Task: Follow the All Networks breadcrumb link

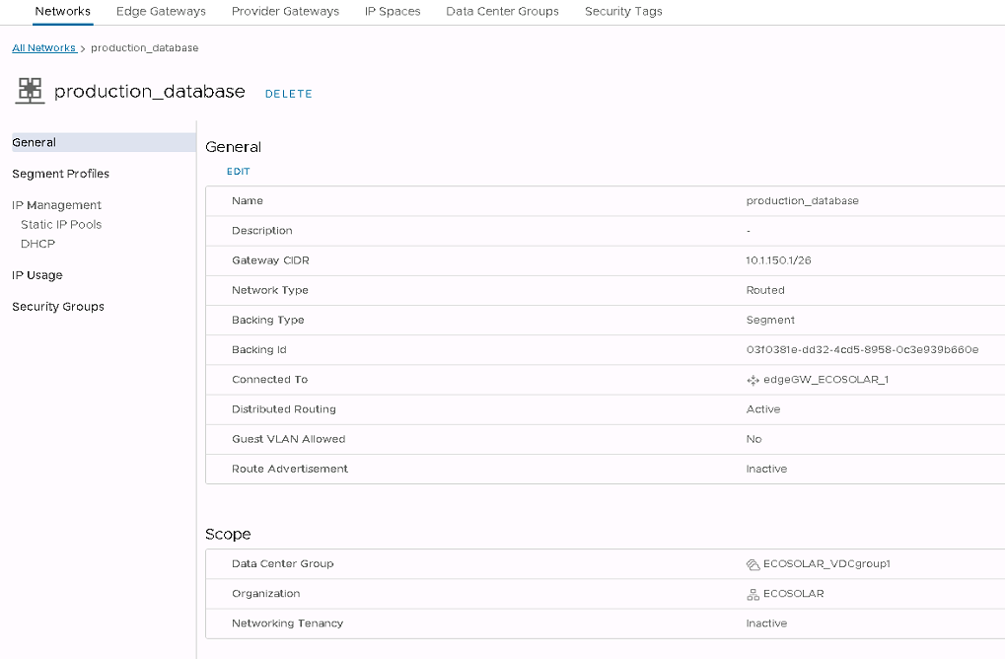Action: click(43, 48)
